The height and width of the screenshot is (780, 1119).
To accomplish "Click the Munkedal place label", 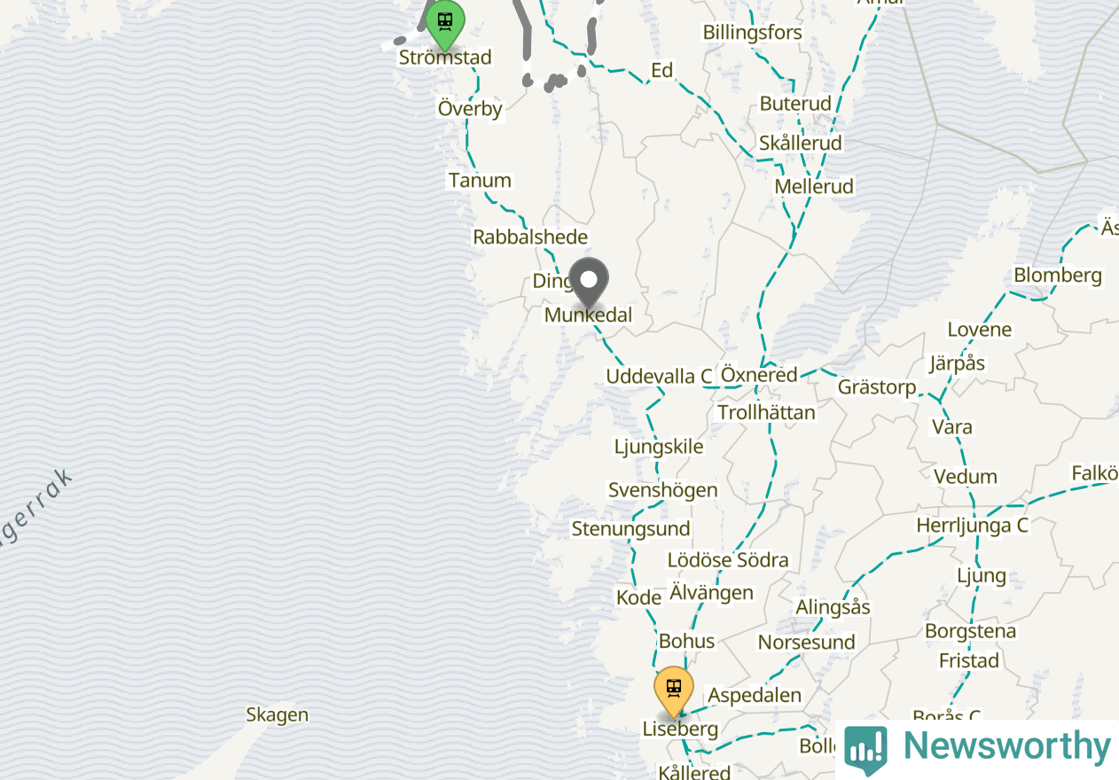I will [589, 315].
